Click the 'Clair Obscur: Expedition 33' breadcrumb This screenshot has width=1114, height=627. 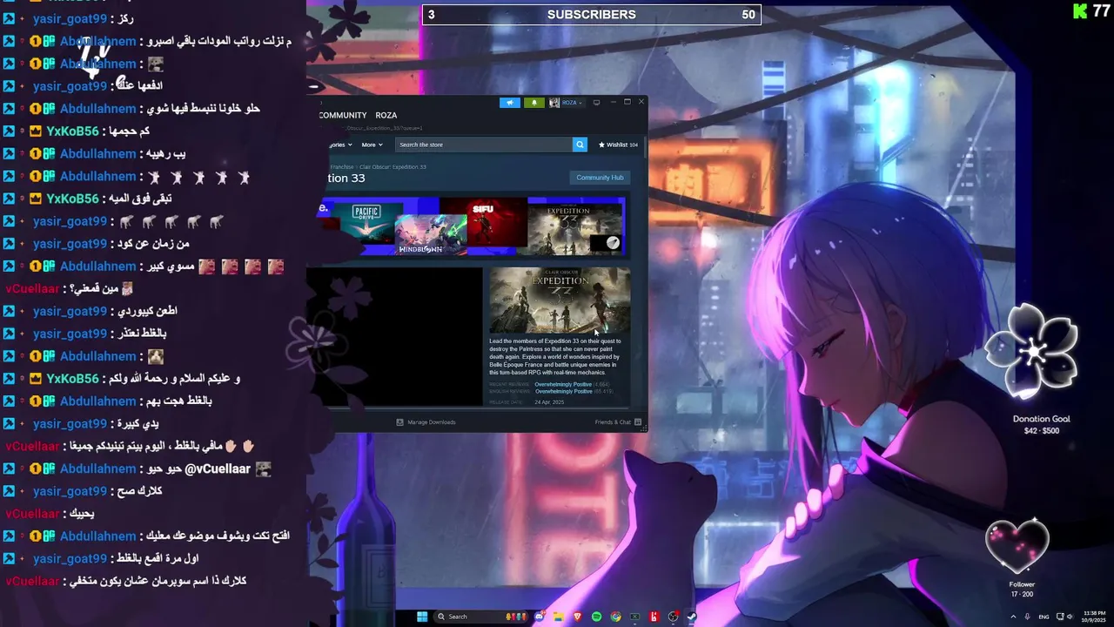(x=393, y=166)
